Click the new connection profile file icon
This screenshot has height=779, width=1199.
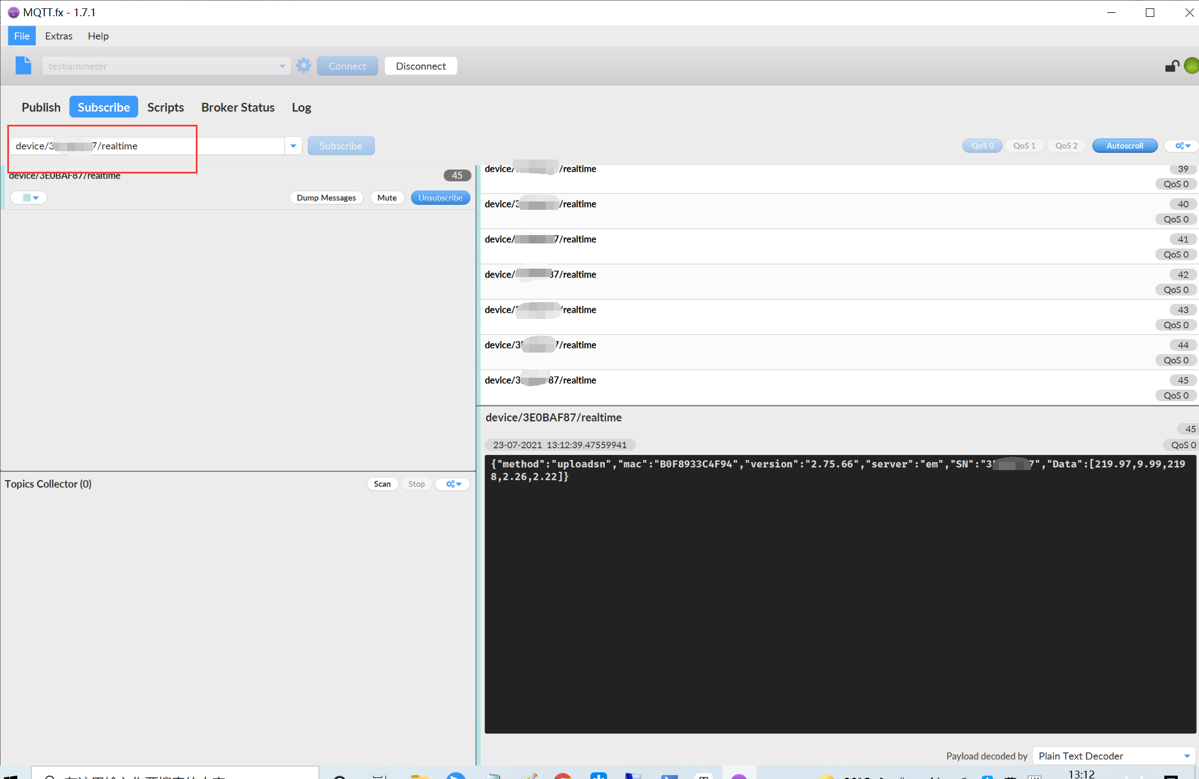[23, 65]
